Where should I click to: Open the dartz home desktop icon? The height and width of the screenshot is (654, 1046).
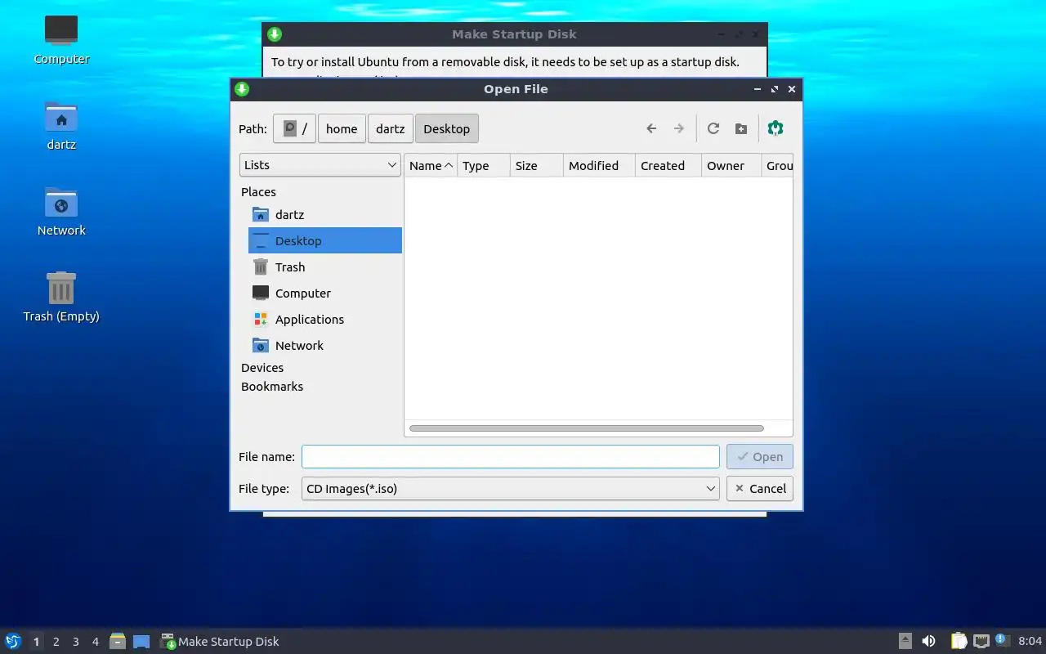(61, 125)
